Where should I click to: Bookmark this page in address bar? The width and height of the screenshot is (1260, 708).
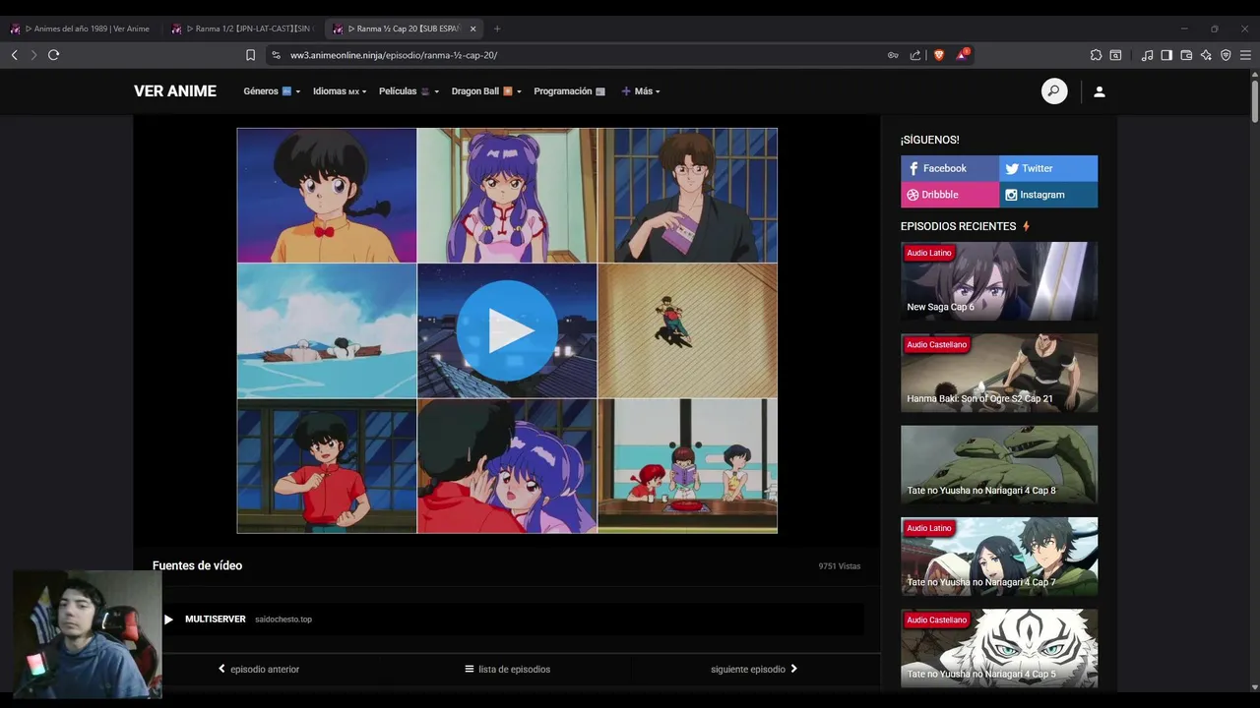250,55
